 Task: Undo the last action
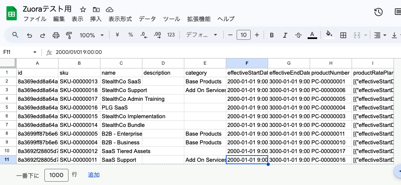[29, 35]
